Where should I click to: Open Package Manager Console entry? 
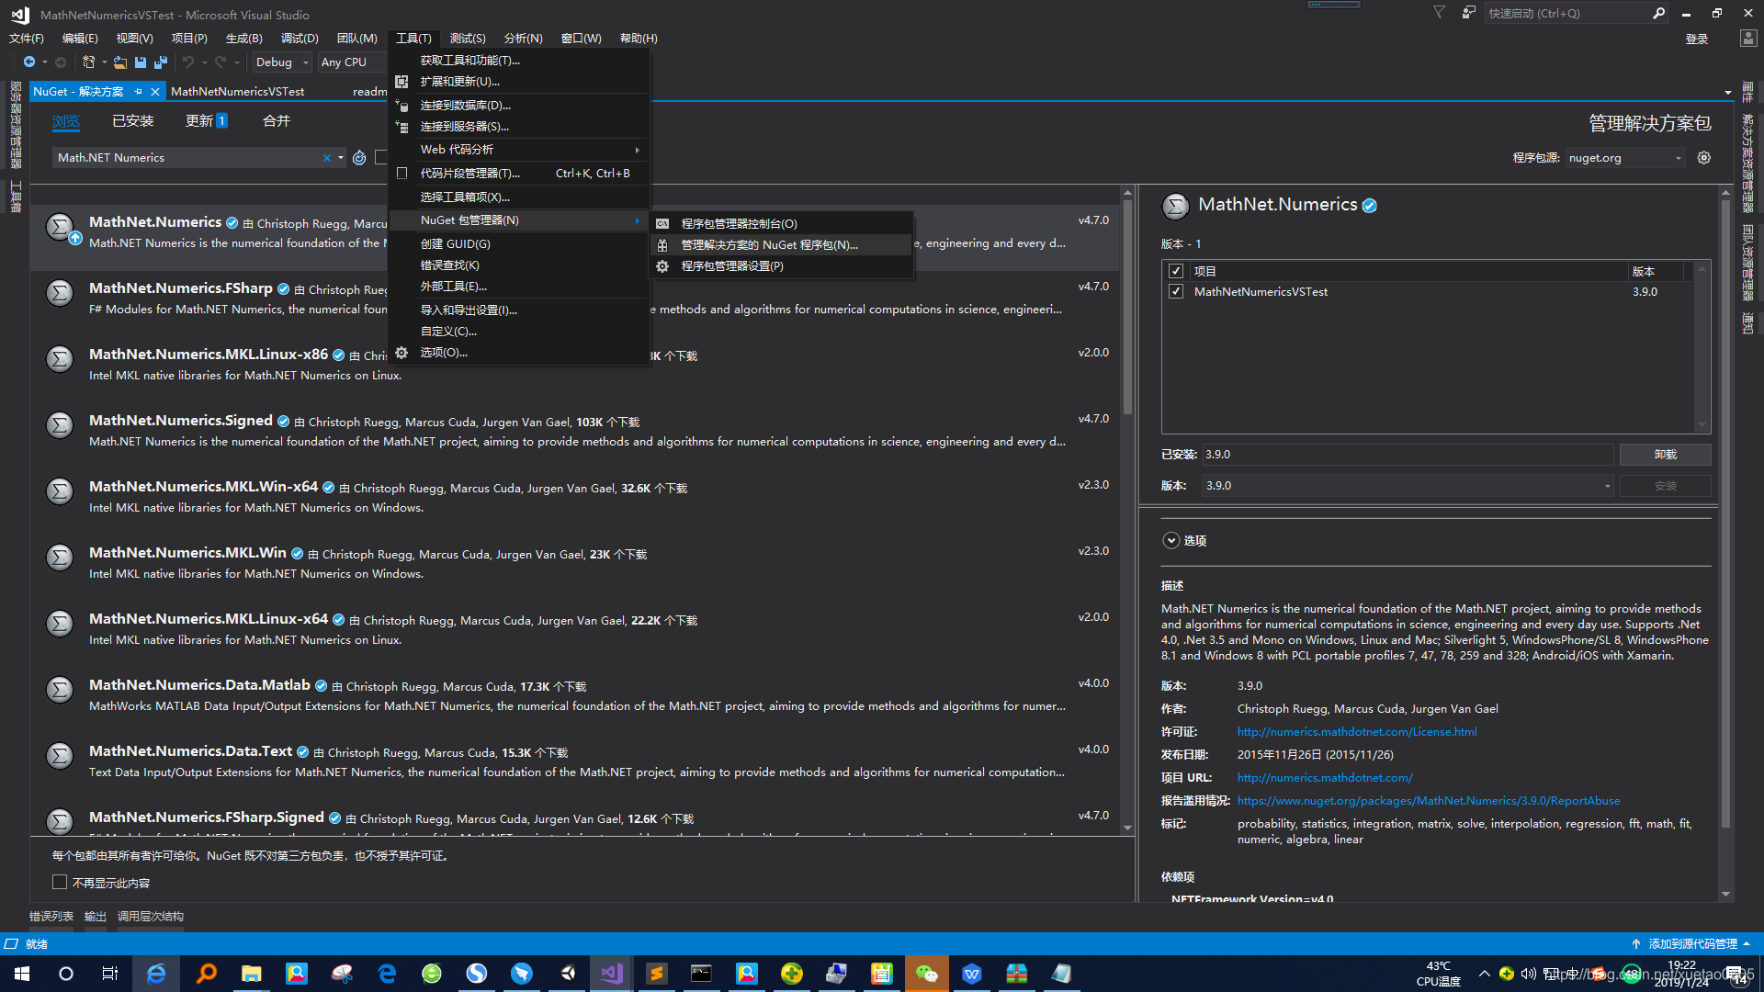[x=782, y=223]
